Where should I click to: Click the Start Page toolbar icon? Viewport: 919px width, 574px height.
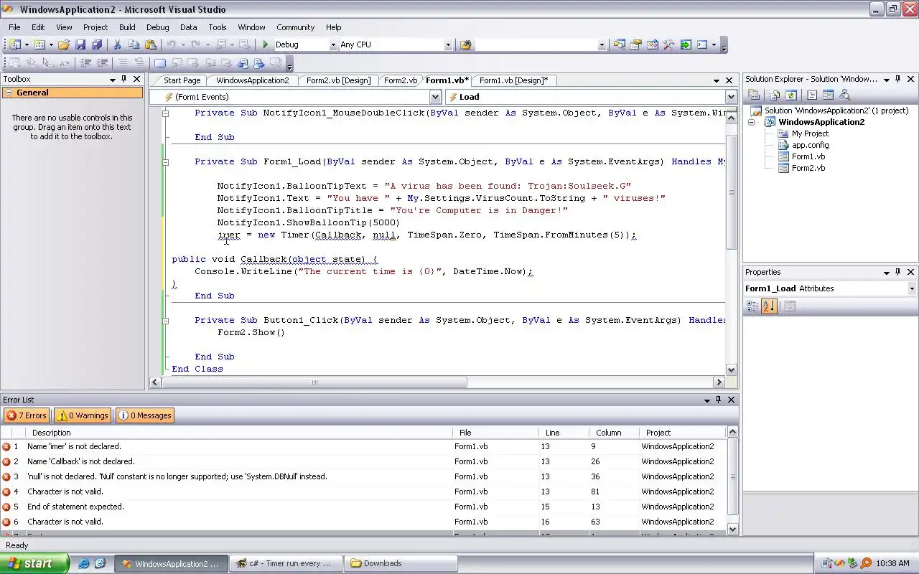pyautogui.click(x=685, y=44)
